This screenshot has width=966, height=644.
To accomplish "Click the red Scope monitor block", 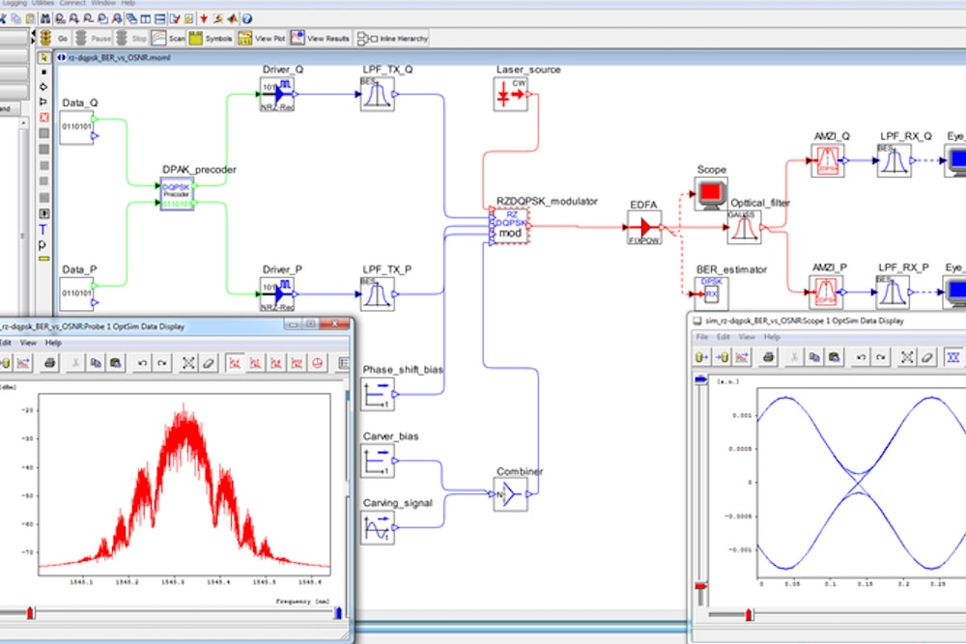I will 711,193.
